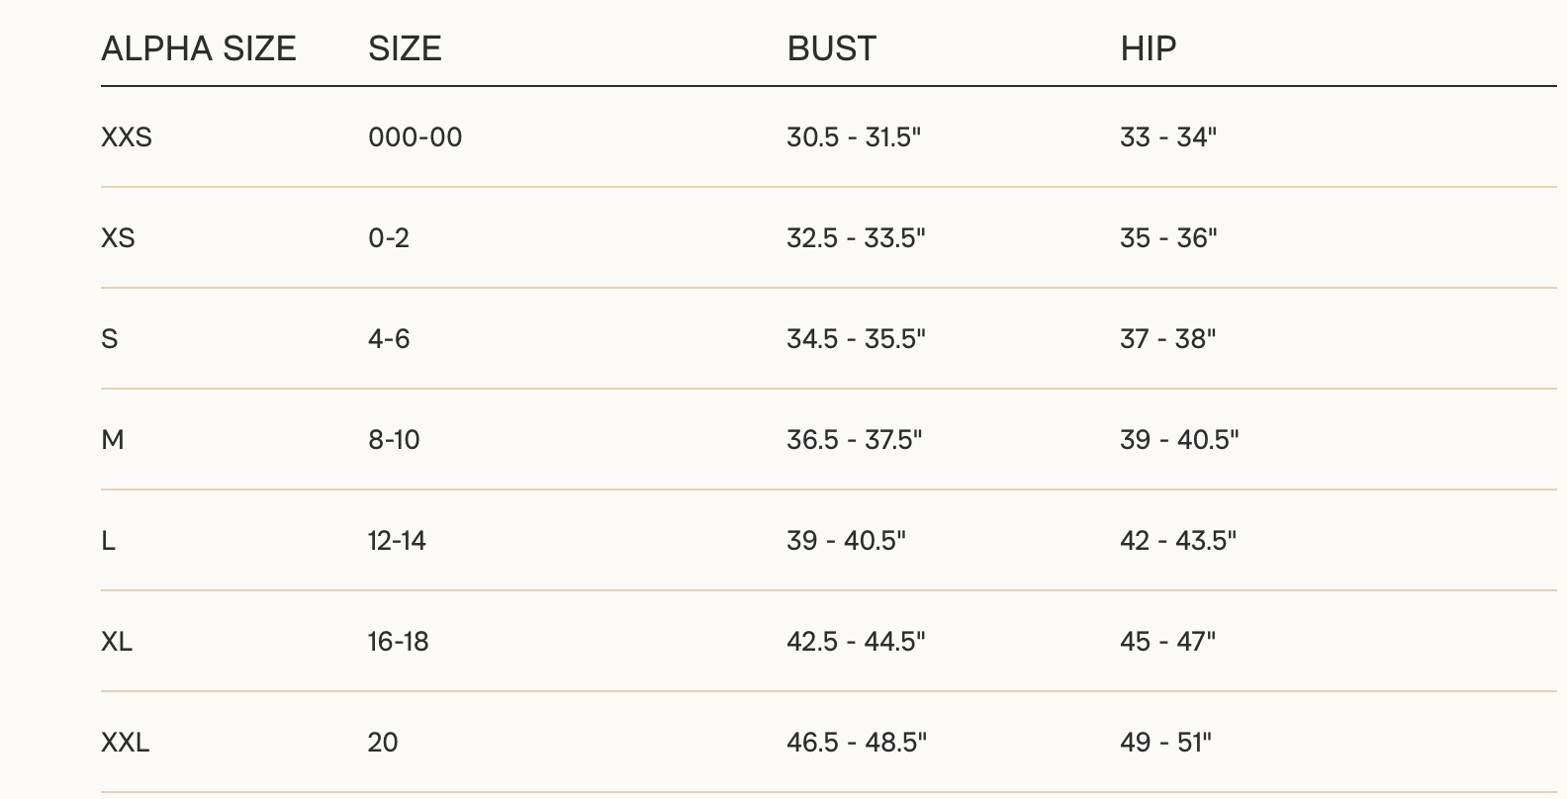Click the 000-00 size cell

[x=415, y=136]
